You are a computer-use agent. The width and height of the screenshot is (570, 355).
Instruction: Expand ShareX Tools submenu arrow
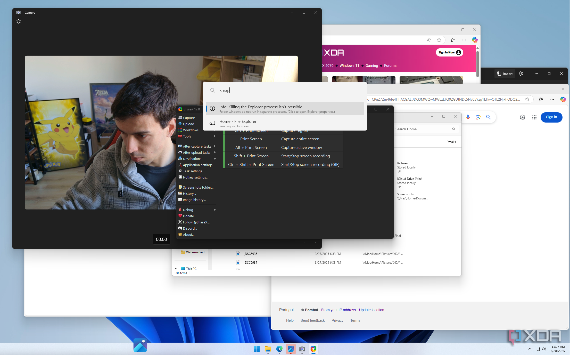[215, 136]
